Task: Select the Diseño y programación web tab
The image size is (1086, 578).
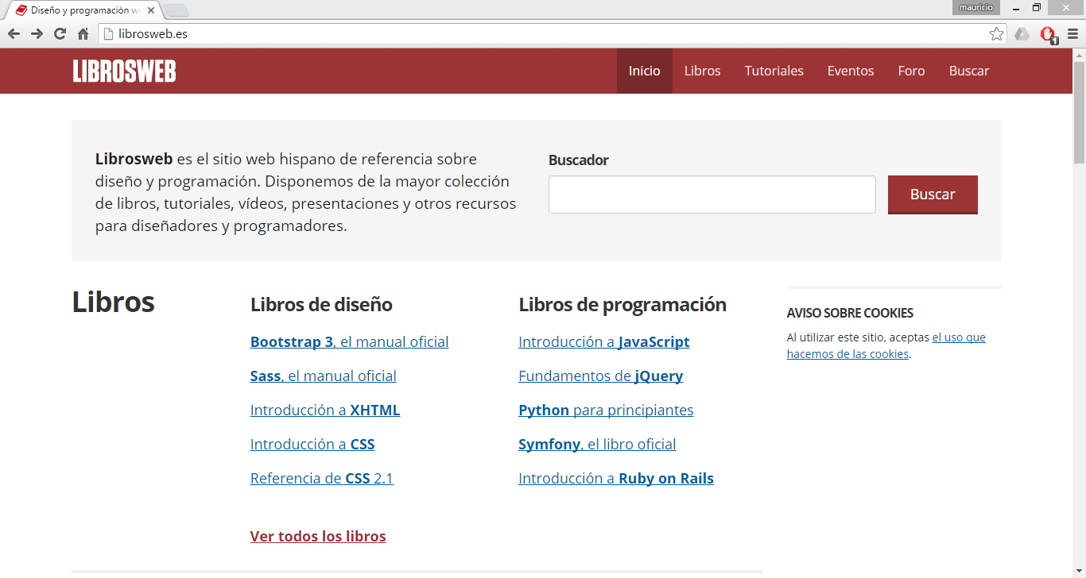Action: point(80,11)
